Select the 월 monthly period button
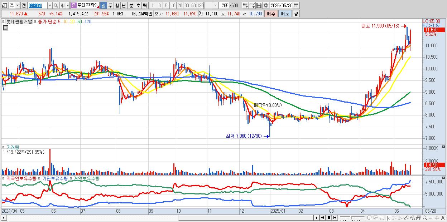This screenshot has height=222, width=447. coord(117,5)
